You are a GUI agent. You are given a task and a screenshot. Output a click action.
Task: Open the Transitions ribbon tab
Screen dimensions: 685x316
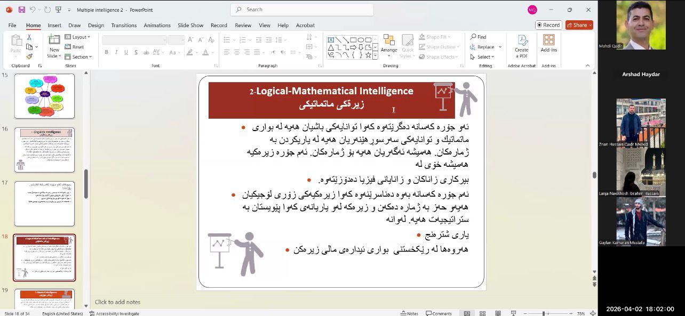tap(124, 25)
